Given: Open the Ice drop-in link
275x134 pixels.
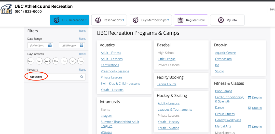Looking at the screenshot, I should click(x=217, y=65).
